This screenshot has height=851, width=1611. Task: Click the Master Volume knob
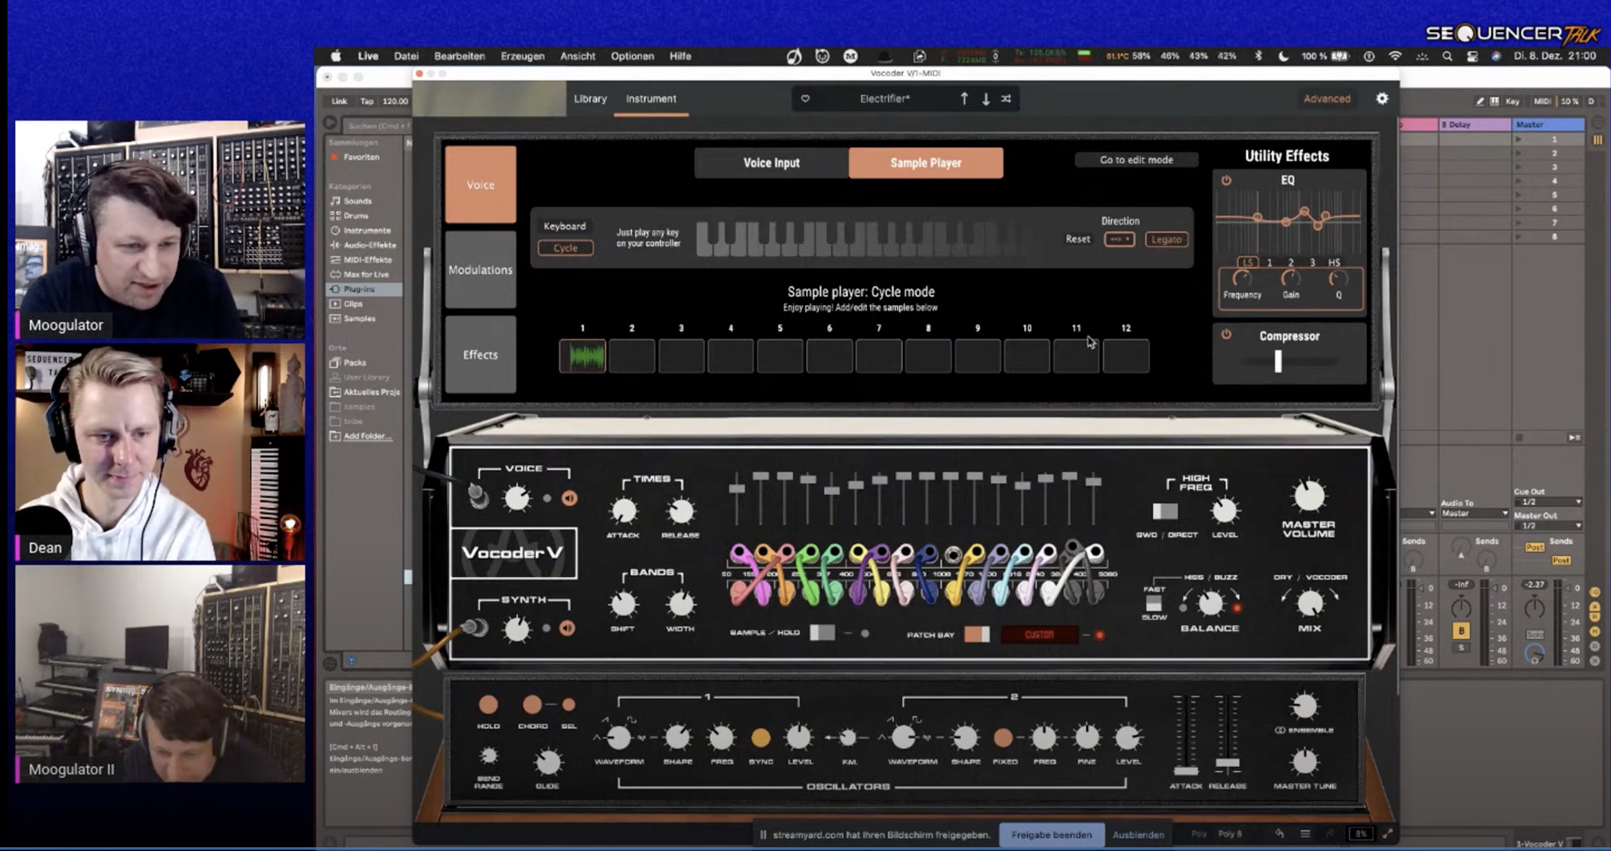[x=1309, y=496]
